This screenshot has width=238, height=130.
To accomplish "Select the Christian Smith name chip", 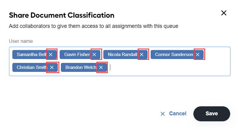I will (x=32, y=67).
